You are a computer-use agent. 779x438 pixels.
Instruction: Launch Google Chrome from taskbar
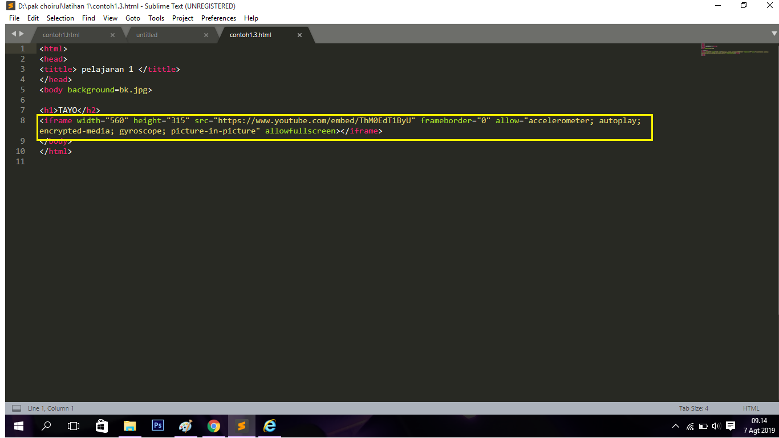pos(214,426)
